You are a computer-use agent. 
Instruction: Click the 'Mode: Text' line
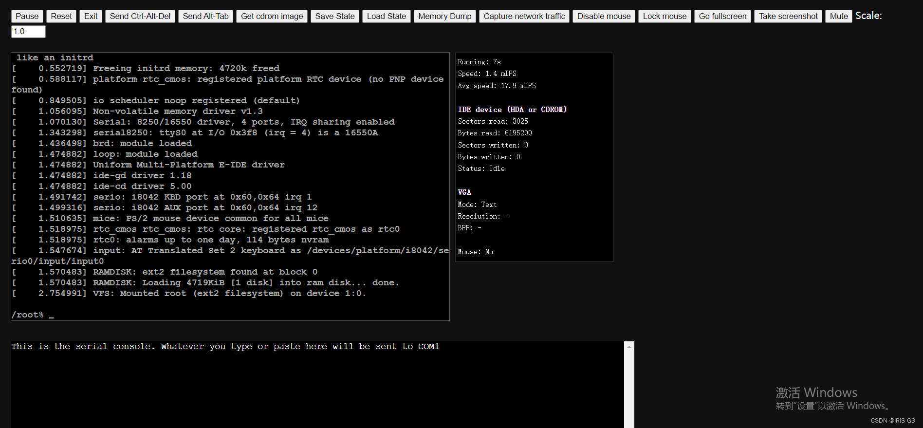click(x=477, y=205)
